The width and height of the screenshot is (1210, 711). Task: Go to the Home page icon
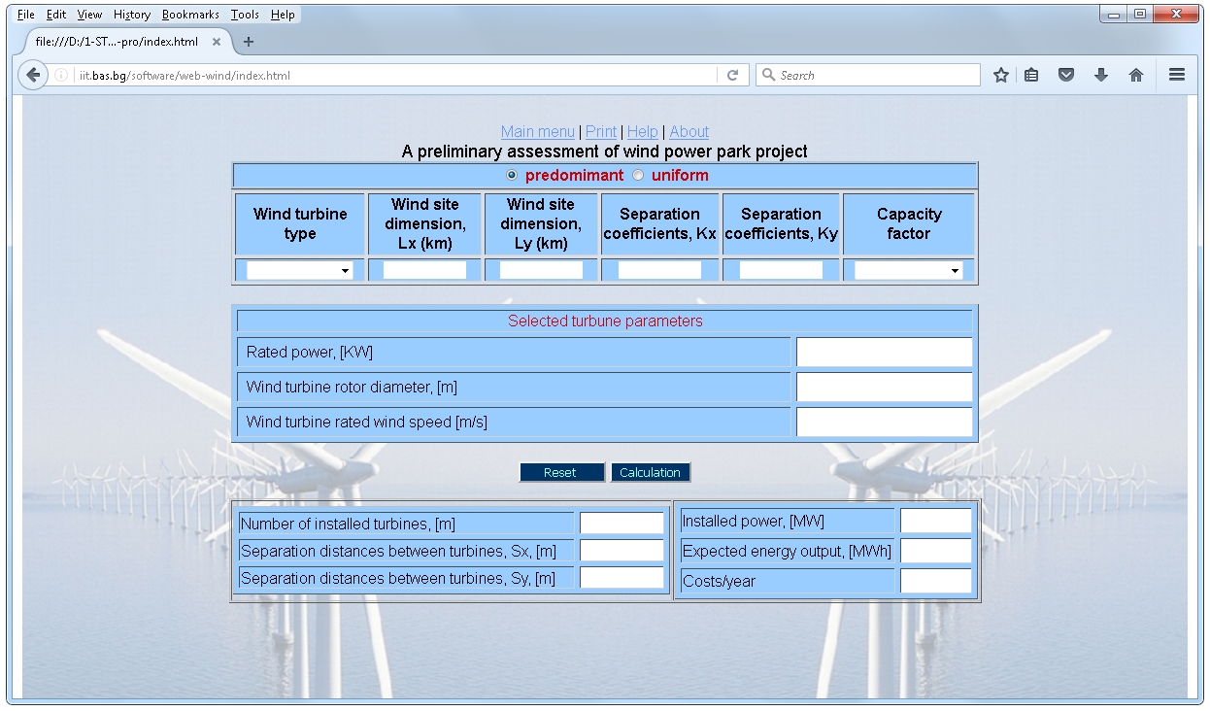(1135, 75)
